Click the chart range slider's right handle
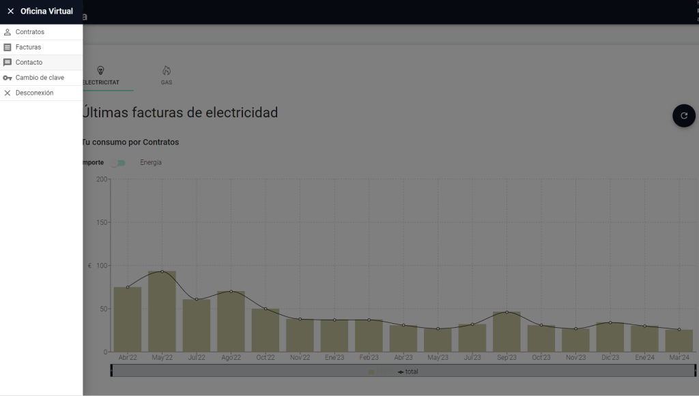 [695, 370]
